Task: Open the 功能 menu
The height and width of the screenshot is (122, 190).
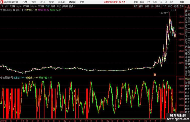Action: coord(136,2)
